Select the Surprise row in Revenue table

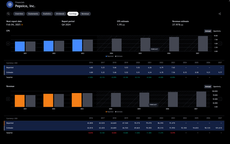pyautogui.click(x=114, y=133)
